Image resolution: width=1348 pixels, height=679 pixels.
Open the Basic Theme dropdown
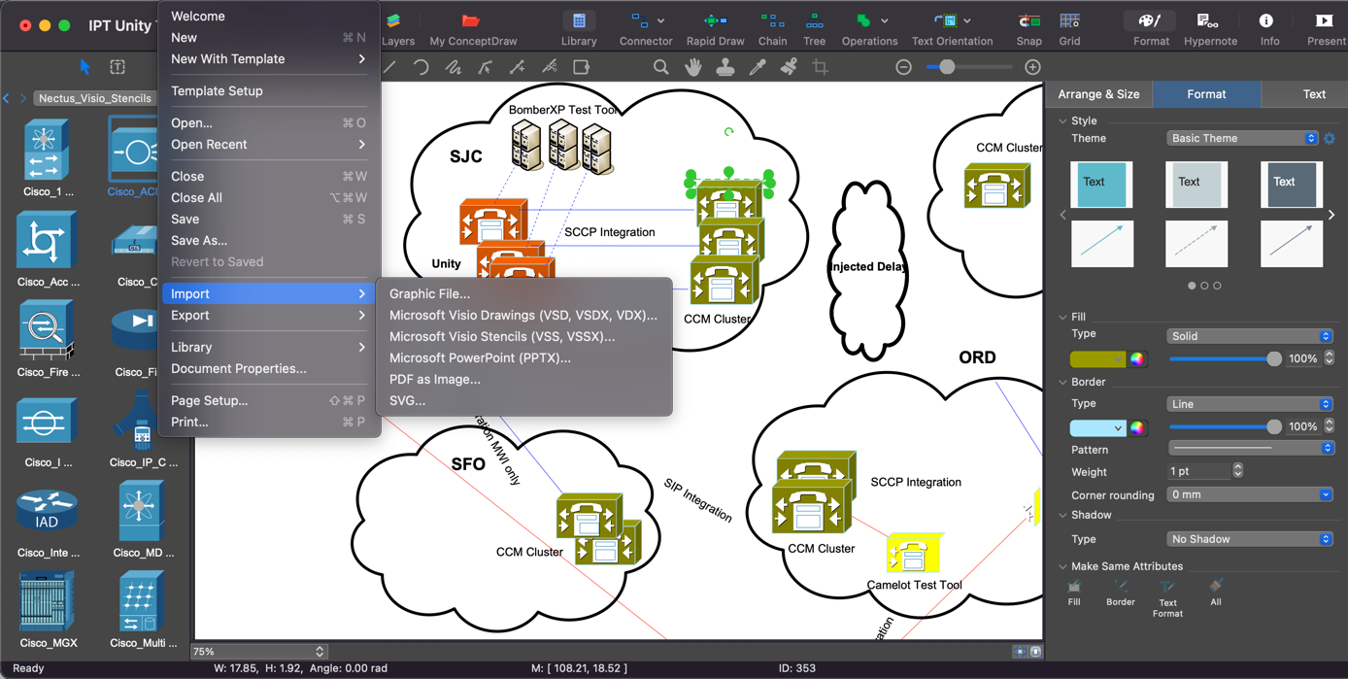[1242, 138]
